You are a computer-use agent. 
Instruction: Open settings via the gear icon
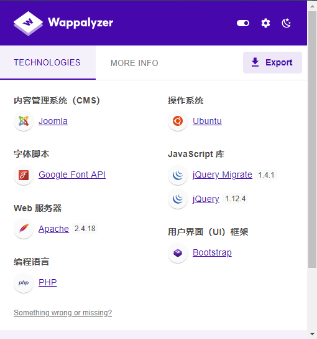[265, 23]
